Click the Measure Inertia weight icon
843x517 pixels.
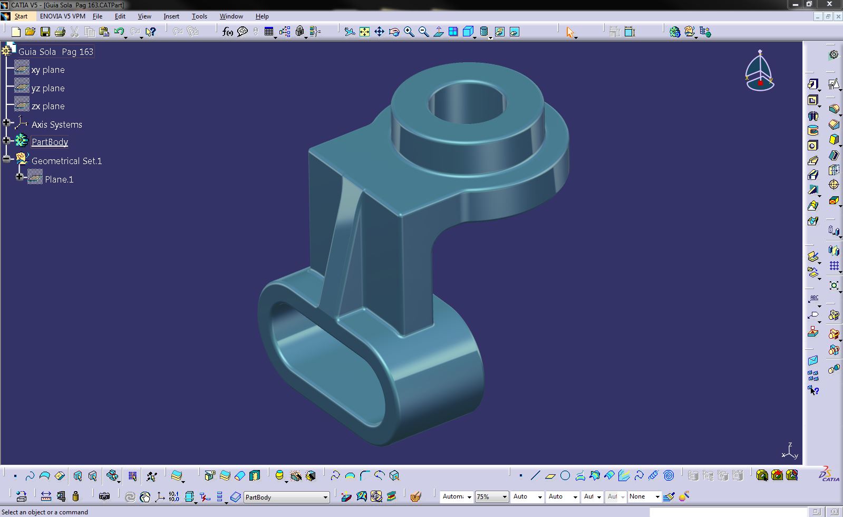pos(75,496)
